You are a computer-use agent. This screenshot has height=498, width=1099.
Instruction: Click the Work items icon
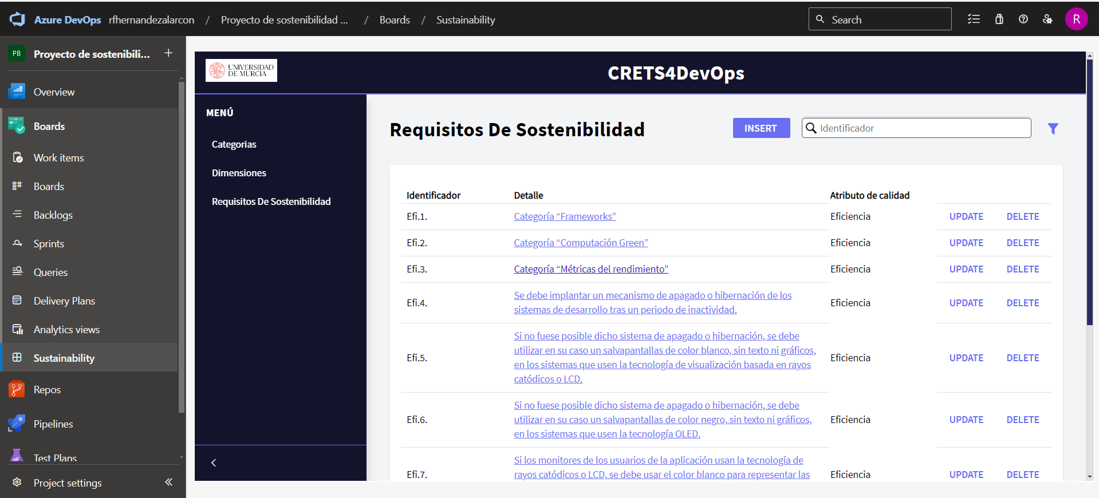[18, 157]
